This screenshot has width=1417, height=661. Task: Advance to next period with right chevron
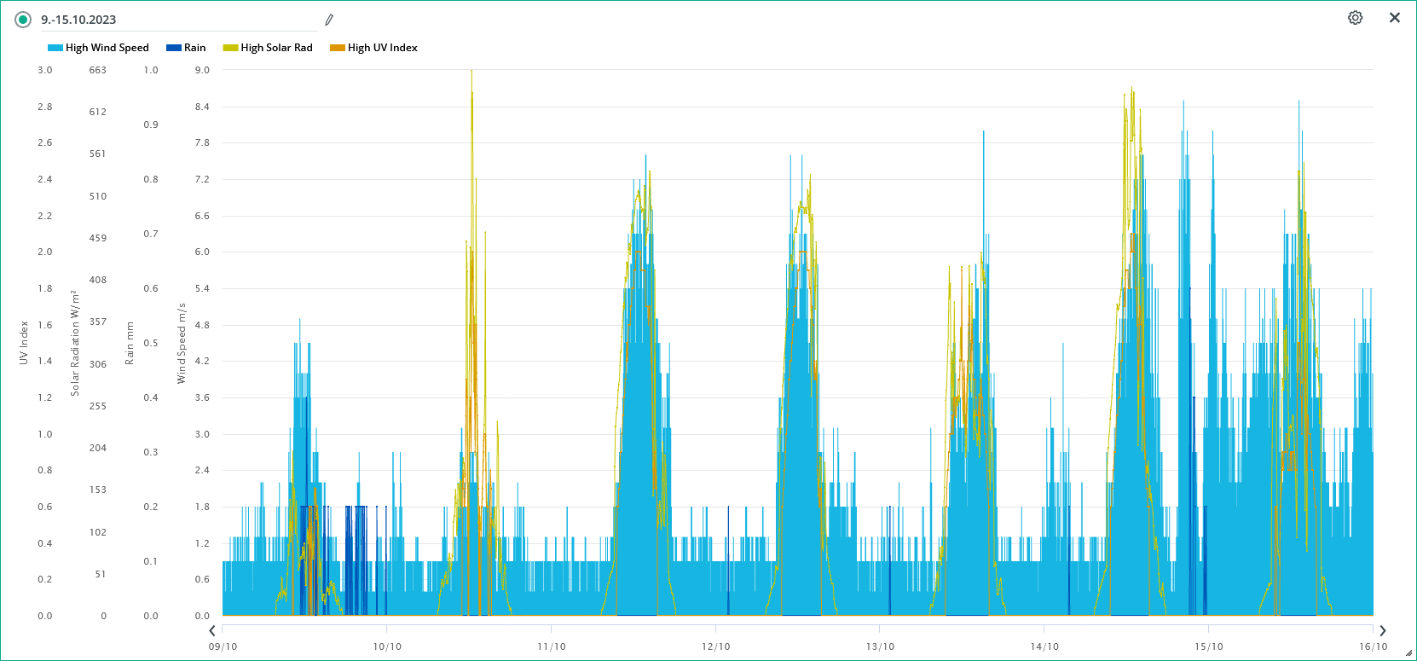point(1383,631)
